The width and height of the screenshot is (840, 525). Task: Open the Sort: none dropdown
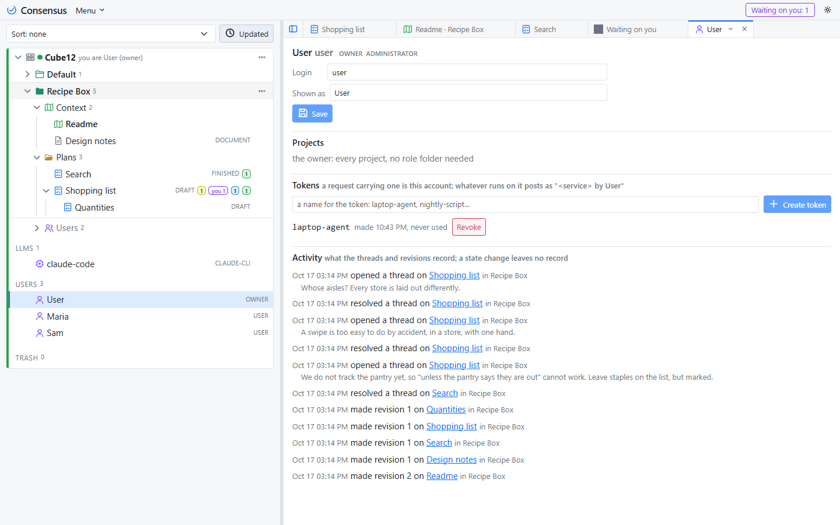click(111, 34)
